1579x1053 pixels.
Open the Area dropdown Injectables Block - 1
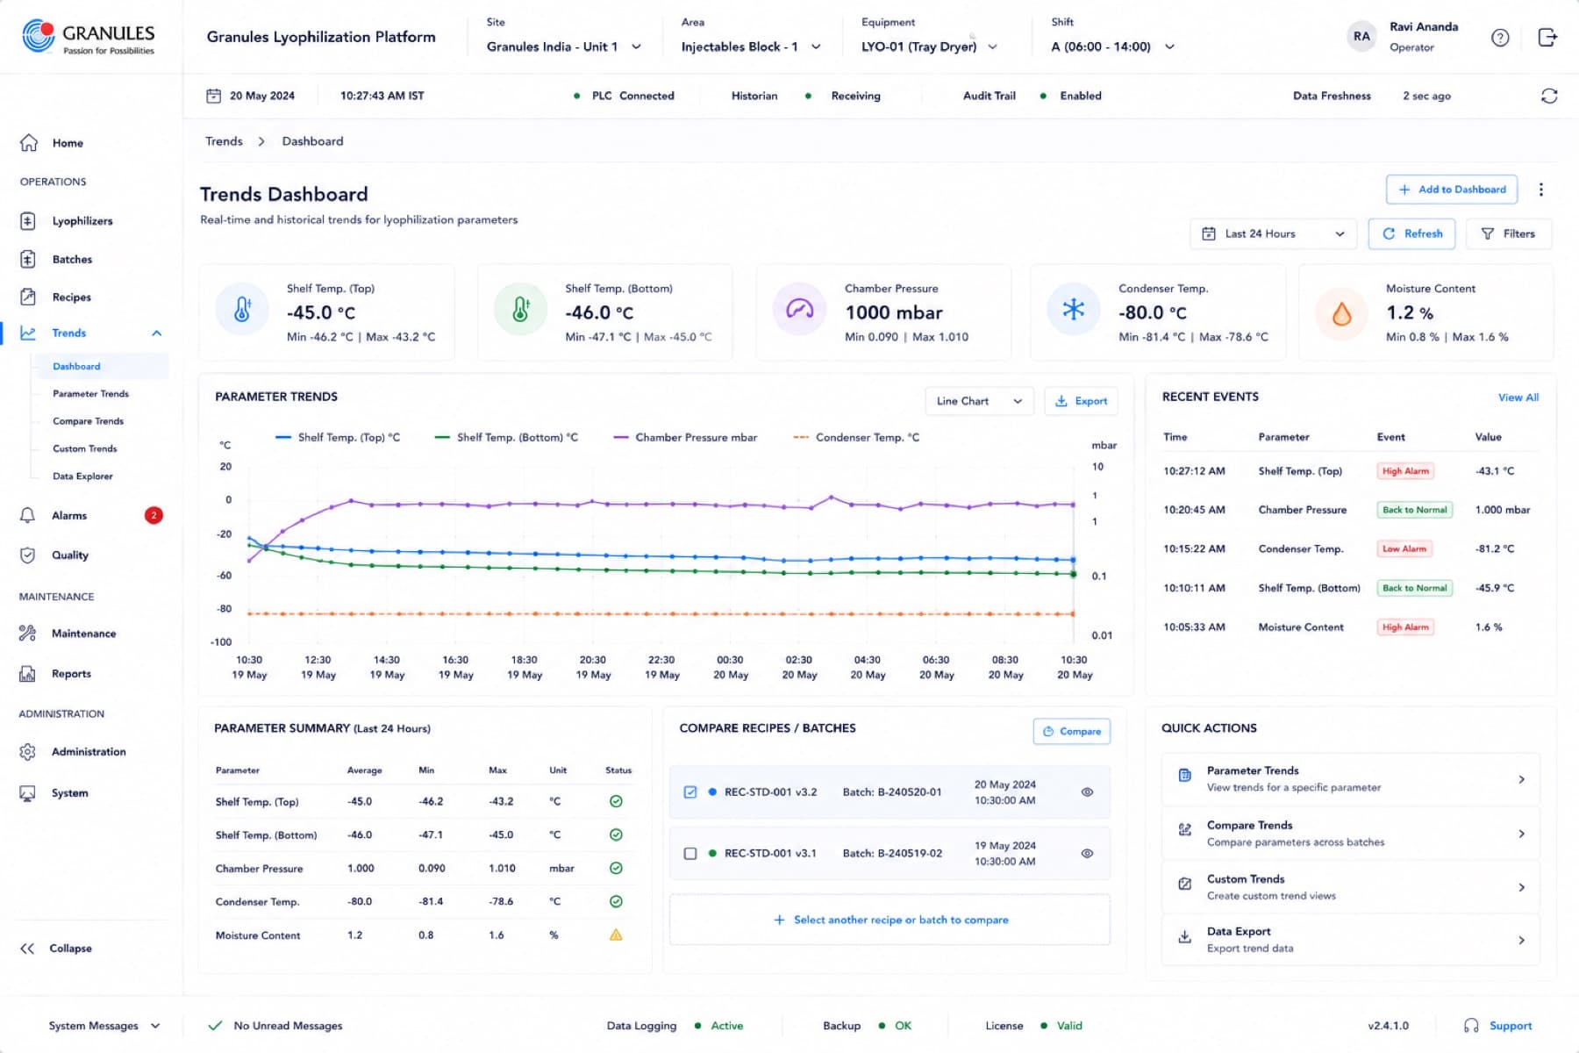751,47
